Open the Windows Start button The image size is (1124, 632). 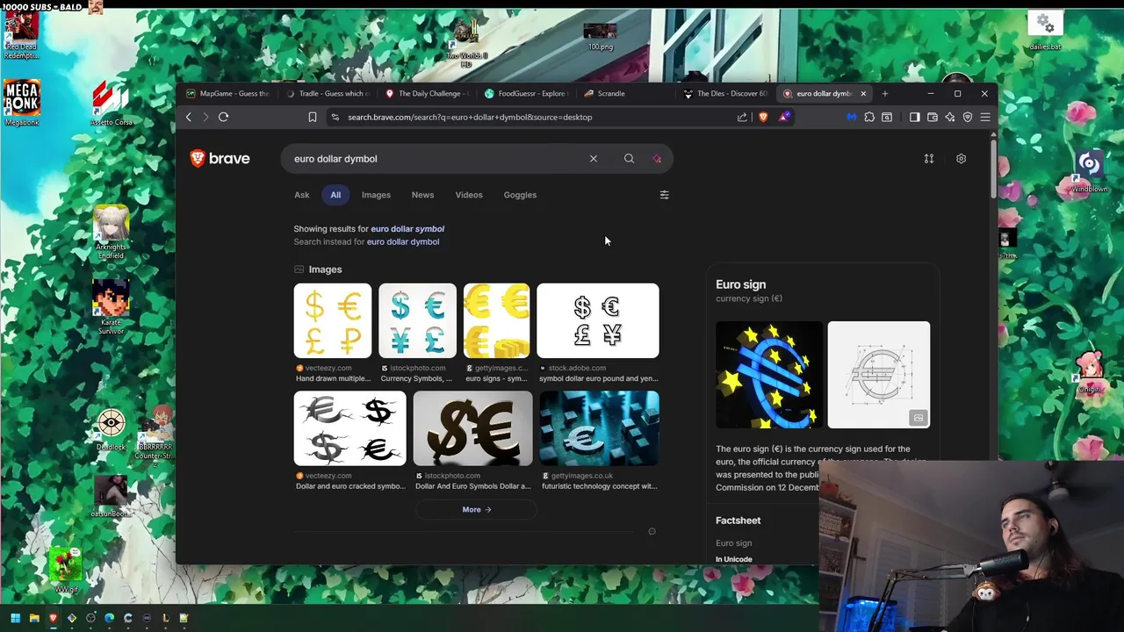15,618
